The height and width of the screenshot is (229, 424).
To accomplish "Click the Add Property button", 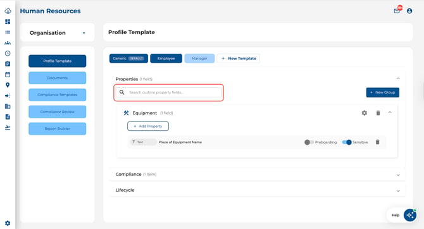I will [148, 127].
